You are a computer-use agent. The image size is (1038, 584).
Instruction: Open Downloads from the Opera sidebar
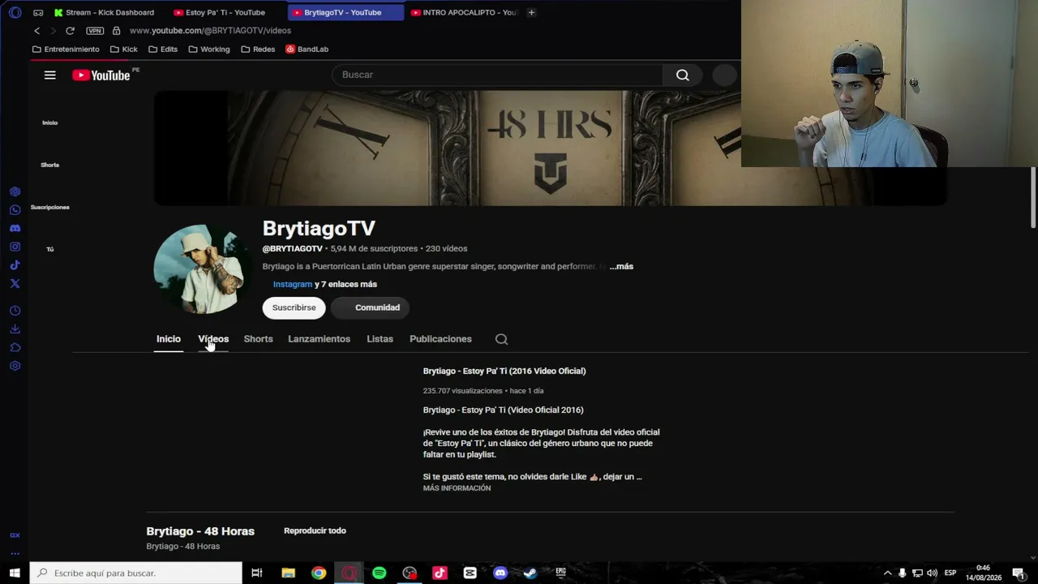[15, 329]
